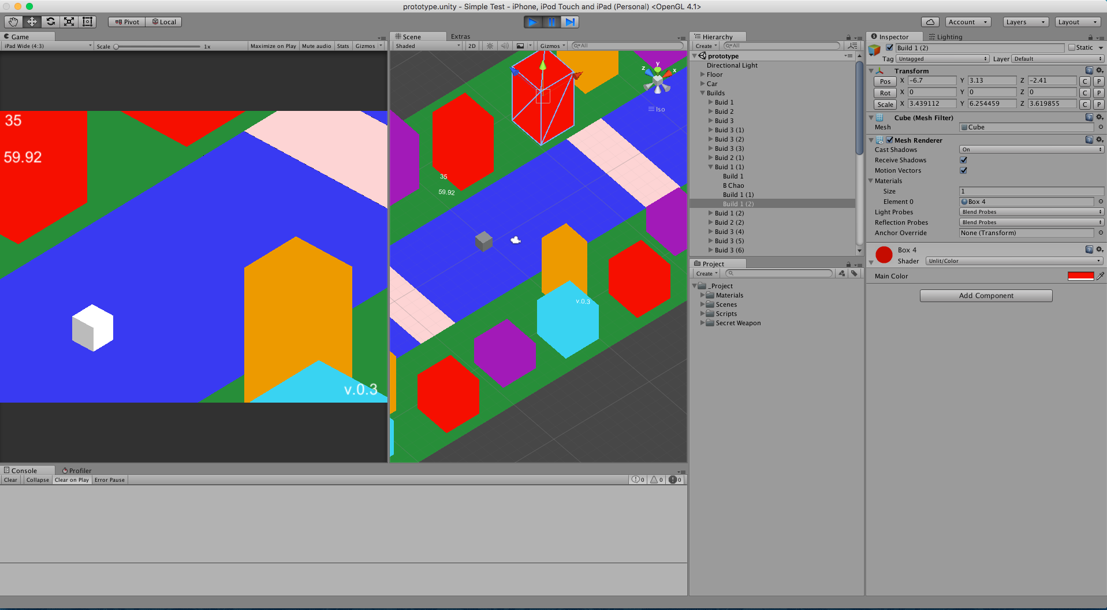Switch to the Profiler tab
The height and width of the screenshot is (610, 1107).
(x=77, y=471)
